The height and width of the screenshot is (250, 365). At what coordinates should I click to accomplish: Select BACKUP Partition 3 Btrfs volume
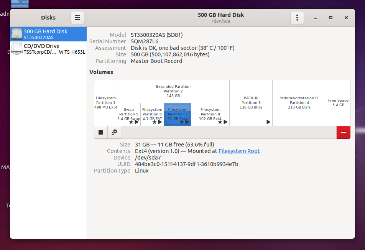(x=251, y=103)
